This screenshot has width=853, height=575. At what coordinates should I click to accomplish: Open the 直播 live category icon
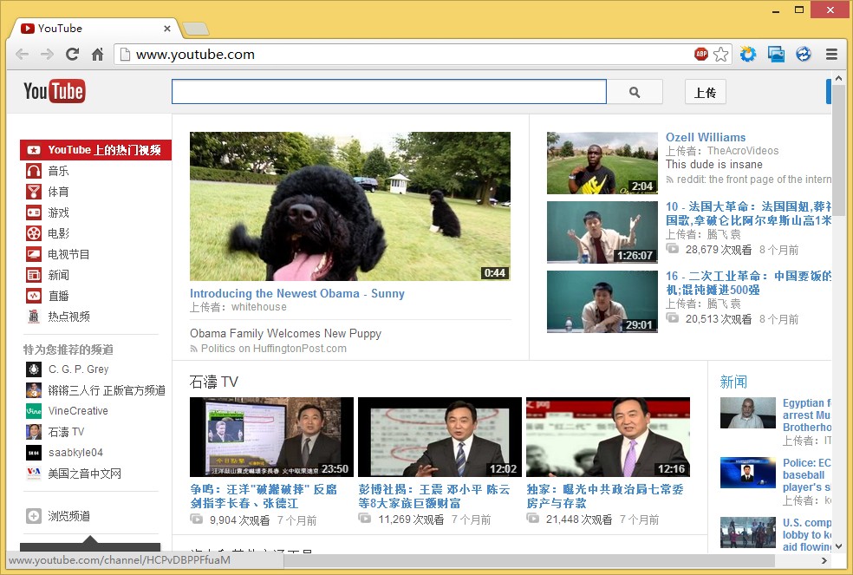tap(34, 296)
